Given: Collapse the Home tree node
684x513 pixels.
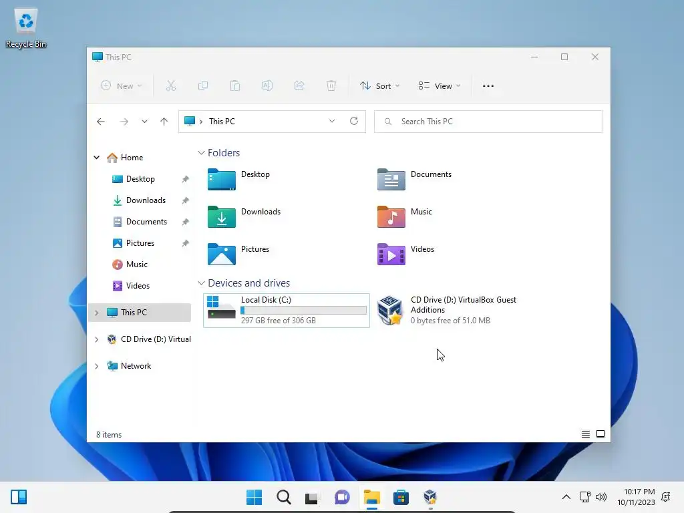Looking at the screenshot, I should pos(97,158).
